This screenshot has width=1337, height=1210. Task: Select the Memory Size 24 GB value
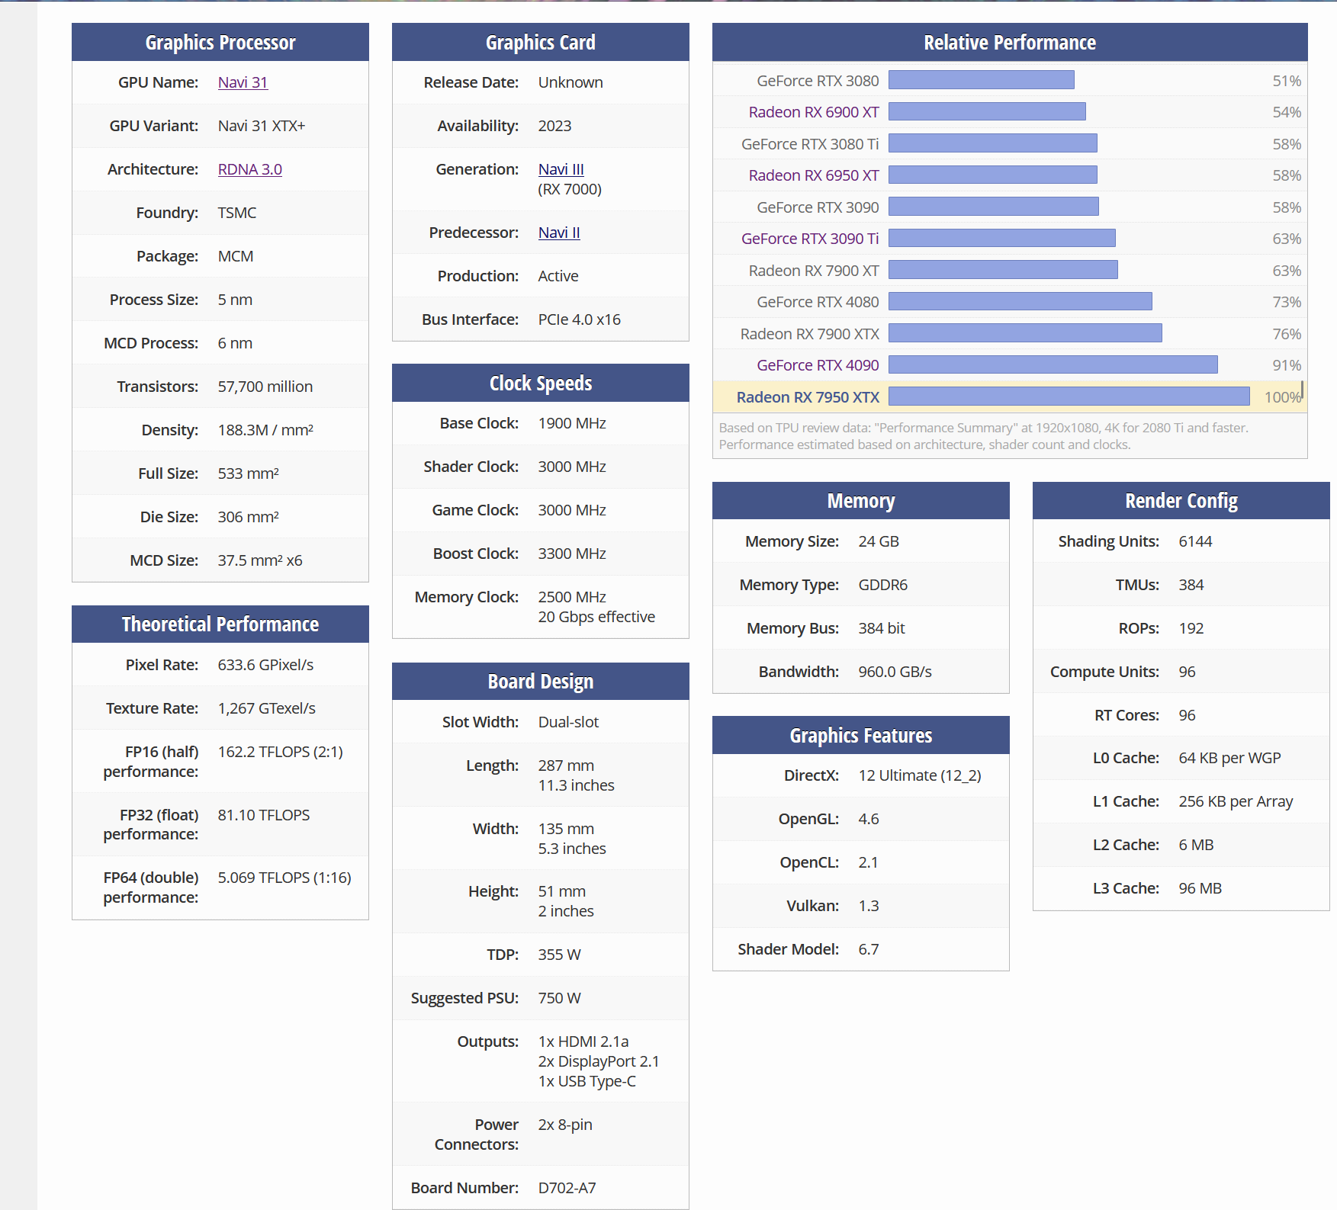[x=879, y=541]
